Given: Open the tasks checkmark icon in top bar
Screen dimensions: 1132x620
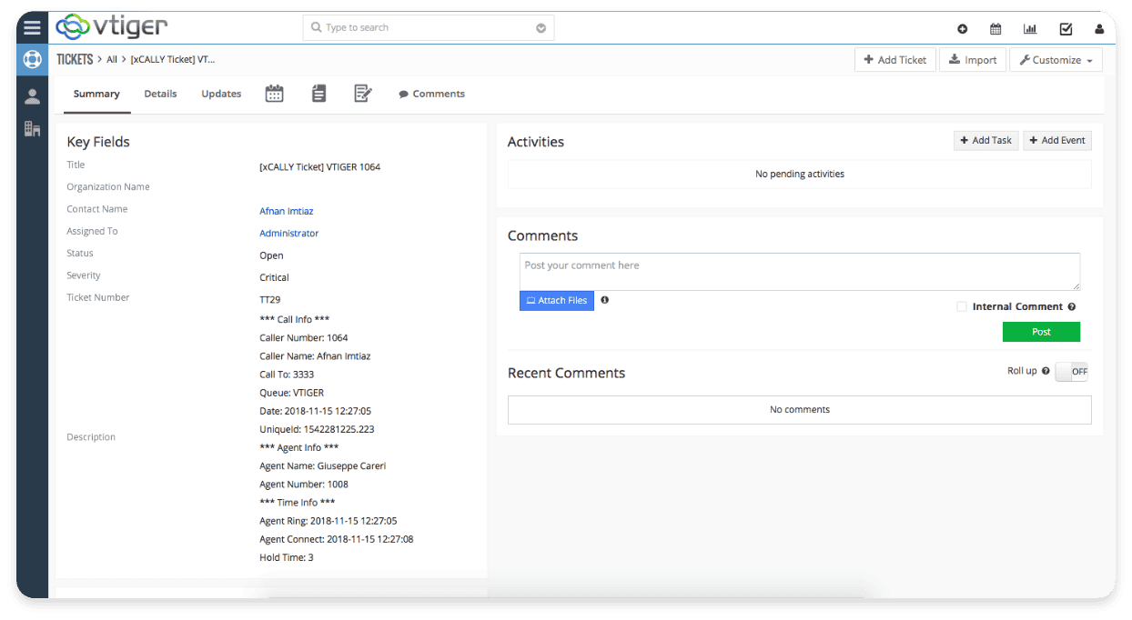Looking at the screenshot, I should point(1066,29).
